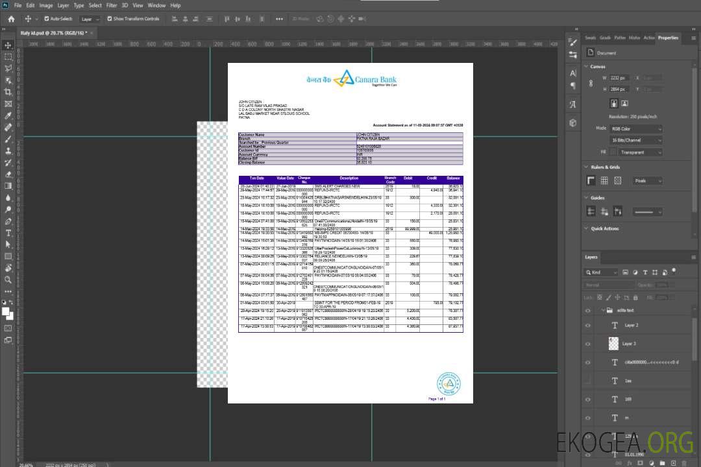
Task: Select the Gradient tool
Action: point(8,186)
